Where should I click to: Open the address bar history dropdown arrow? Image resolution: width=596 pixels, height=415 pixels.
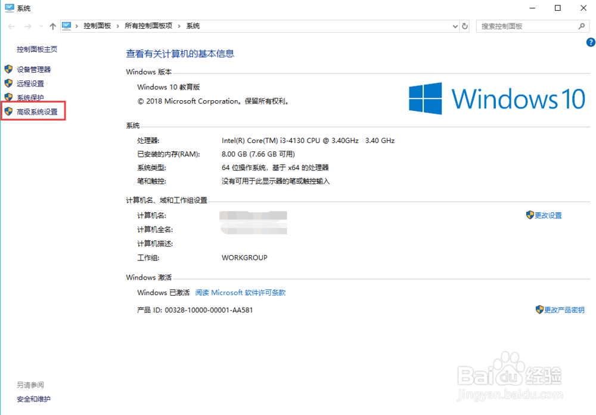(x=455, y=26)
